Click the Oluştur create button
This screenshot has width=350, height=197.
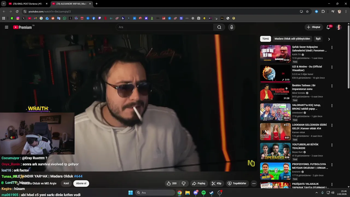coord(313,27)
